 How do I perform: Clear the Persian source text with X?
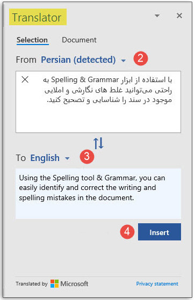pyautogui.click(x=25, y=79)
